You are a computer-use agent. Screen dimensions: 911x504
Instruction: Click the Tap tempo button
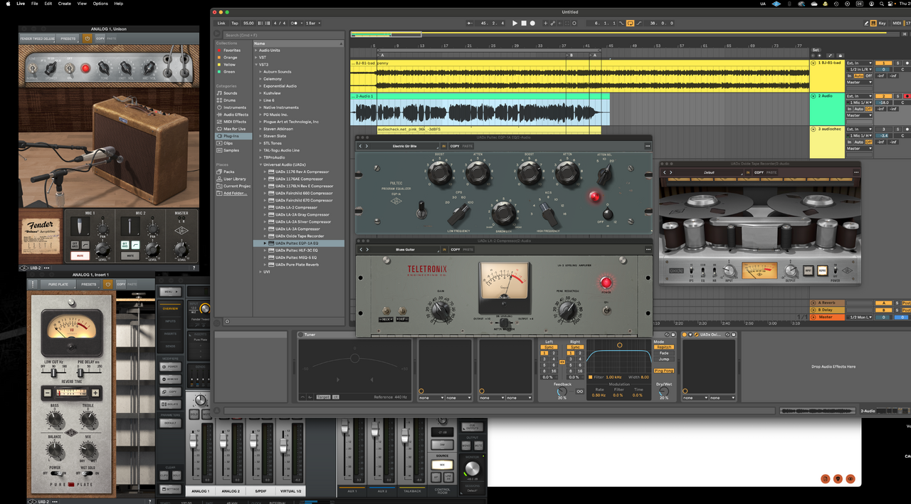coord(235,23)
